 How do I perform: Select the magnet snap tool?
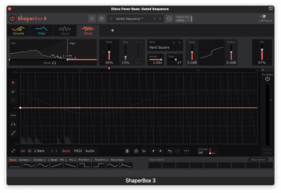pyautogui.click(x=13, y=91)
